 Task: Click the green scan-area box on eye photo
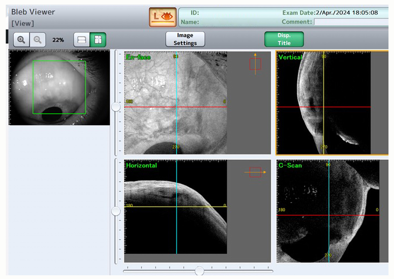[59, 87]
